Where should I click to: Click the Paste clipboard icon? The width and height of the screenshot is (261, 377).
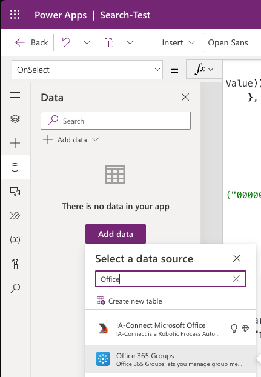[x=109, y=42]
